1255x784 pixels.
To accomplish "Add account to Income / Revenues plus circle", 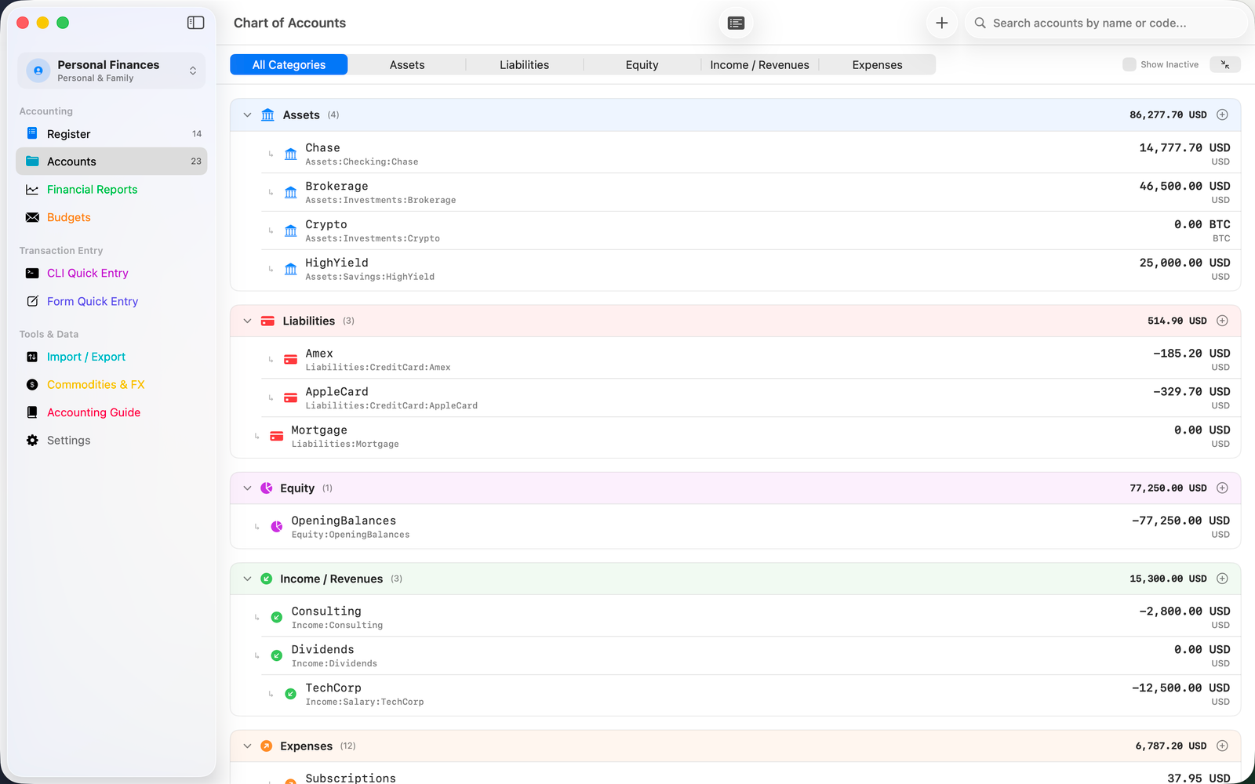I will point(1222,579).
